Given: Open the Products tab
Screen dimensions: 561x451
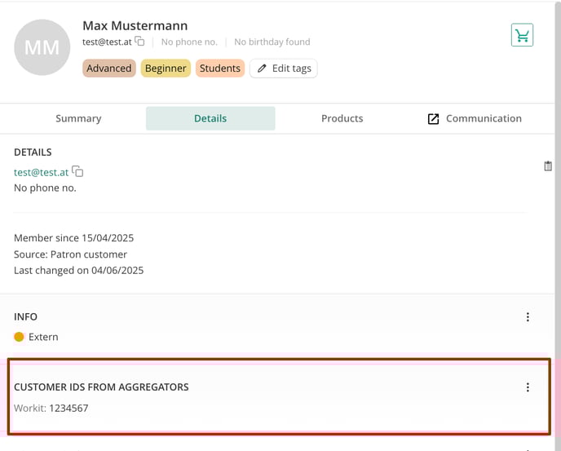Looking at the screenshot, I should (x=342, y=118).
